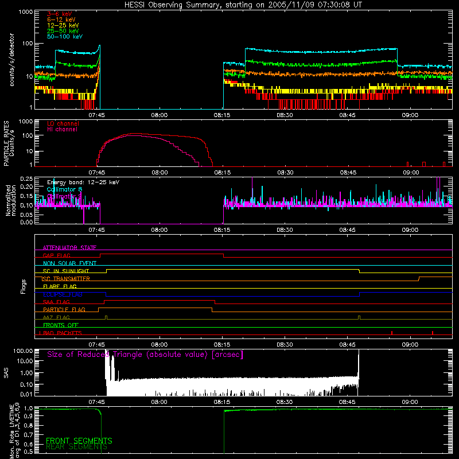This screenshot has width=459, height=459.
Task: Click the NON SOLAR EVENT flag label
Action: (x=69, y=263)
